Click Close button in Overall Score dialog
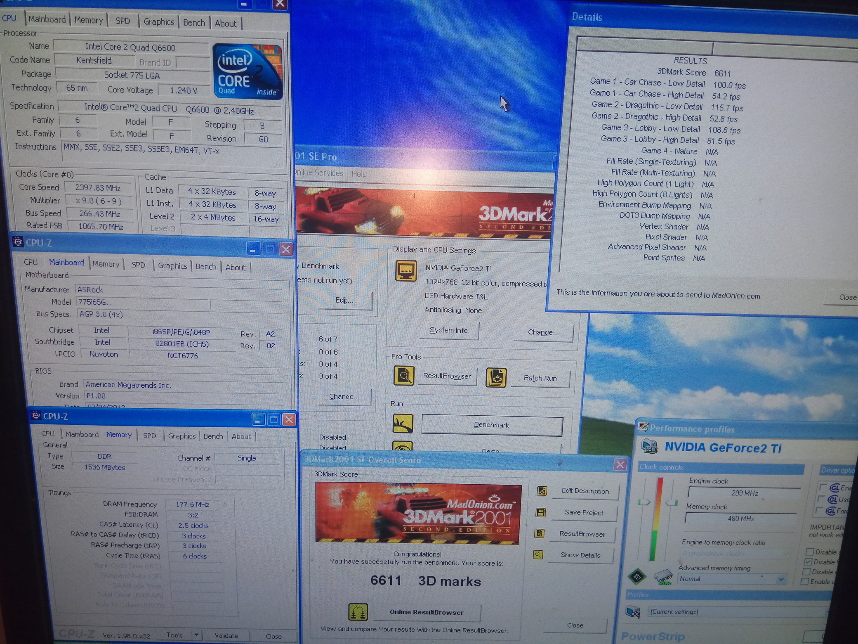Viewport: 858px width, 644px height. coord(575,625)
